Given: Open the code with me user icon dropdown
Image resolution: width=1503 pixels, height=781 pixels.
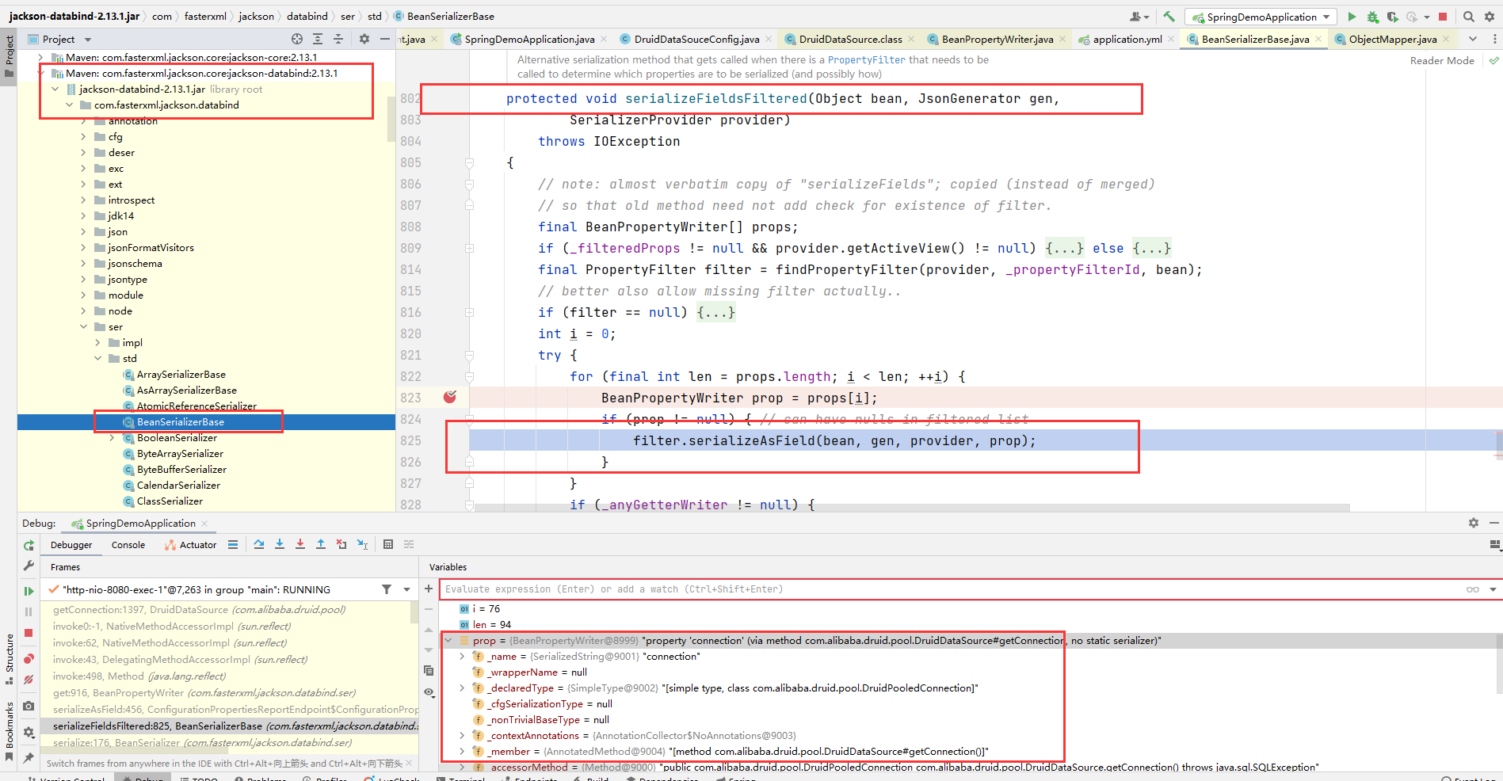Looking at the screenshot, I should pyautogui.click(x=1139, y=17).
